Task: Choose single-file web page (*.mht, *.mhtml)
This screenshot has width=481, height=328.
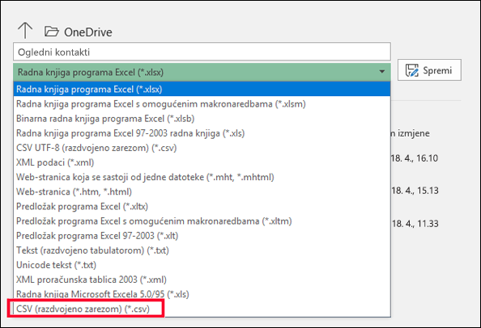Action: (x=202, y=177)
